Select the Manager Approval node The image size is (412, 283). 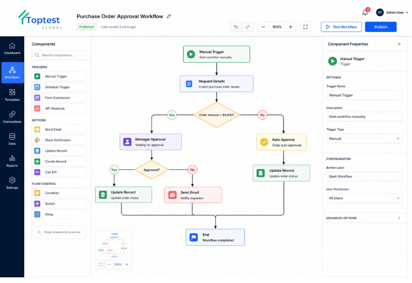(x=150, y=142)
